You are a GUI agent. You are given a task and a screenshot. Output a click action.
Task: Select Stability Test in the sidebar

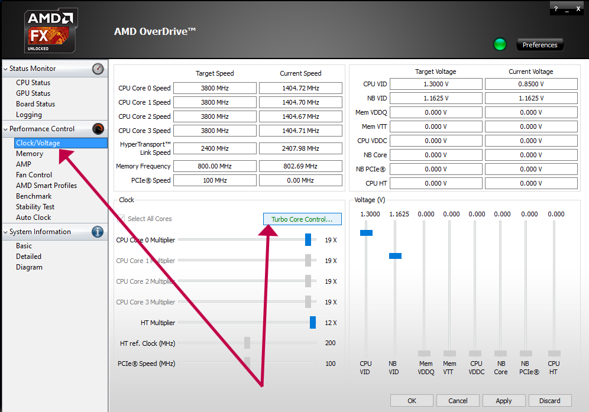pos(35,207)
